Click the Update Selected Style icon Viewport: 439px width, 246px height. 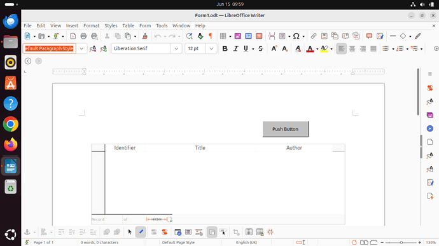point(93,49)
